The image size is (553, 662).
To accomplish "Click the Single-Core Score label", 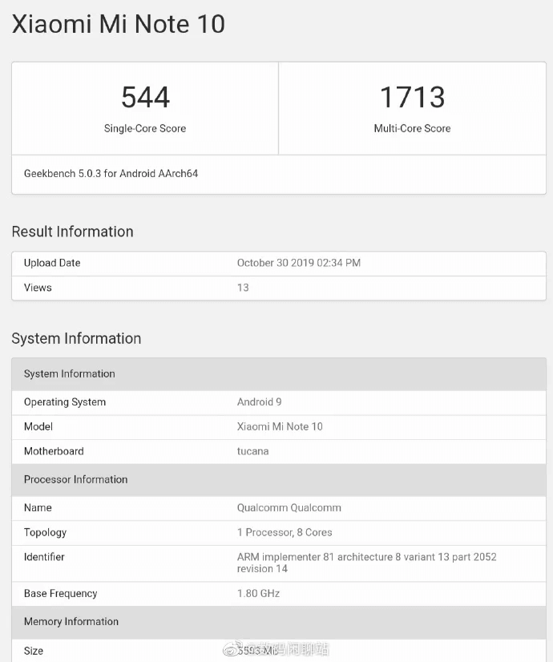I will [x=145, y=128].
